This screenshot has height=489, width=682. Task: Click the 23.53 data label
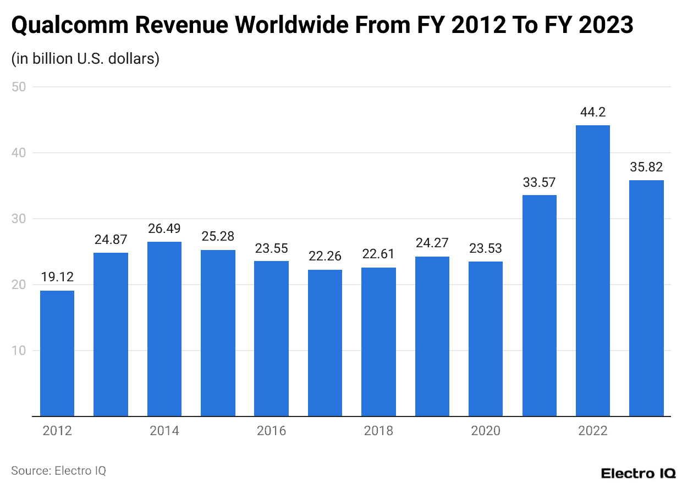[486, 248]
